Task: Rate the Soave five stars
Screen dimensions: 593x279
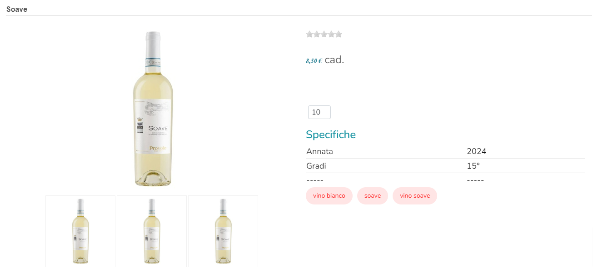Action: 339,34
